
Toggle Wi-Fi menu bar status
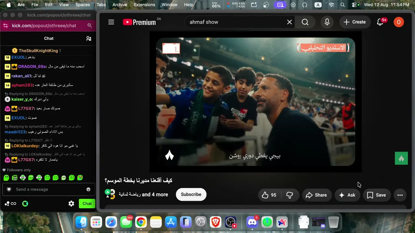coord(331,5)
